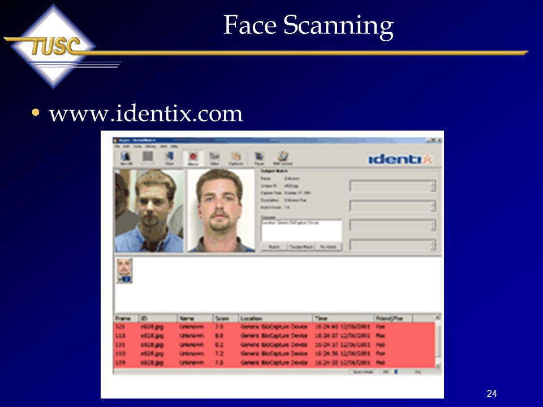Sort by the Score column header
The width and height of the screenshot is (543, 407).
226,318
